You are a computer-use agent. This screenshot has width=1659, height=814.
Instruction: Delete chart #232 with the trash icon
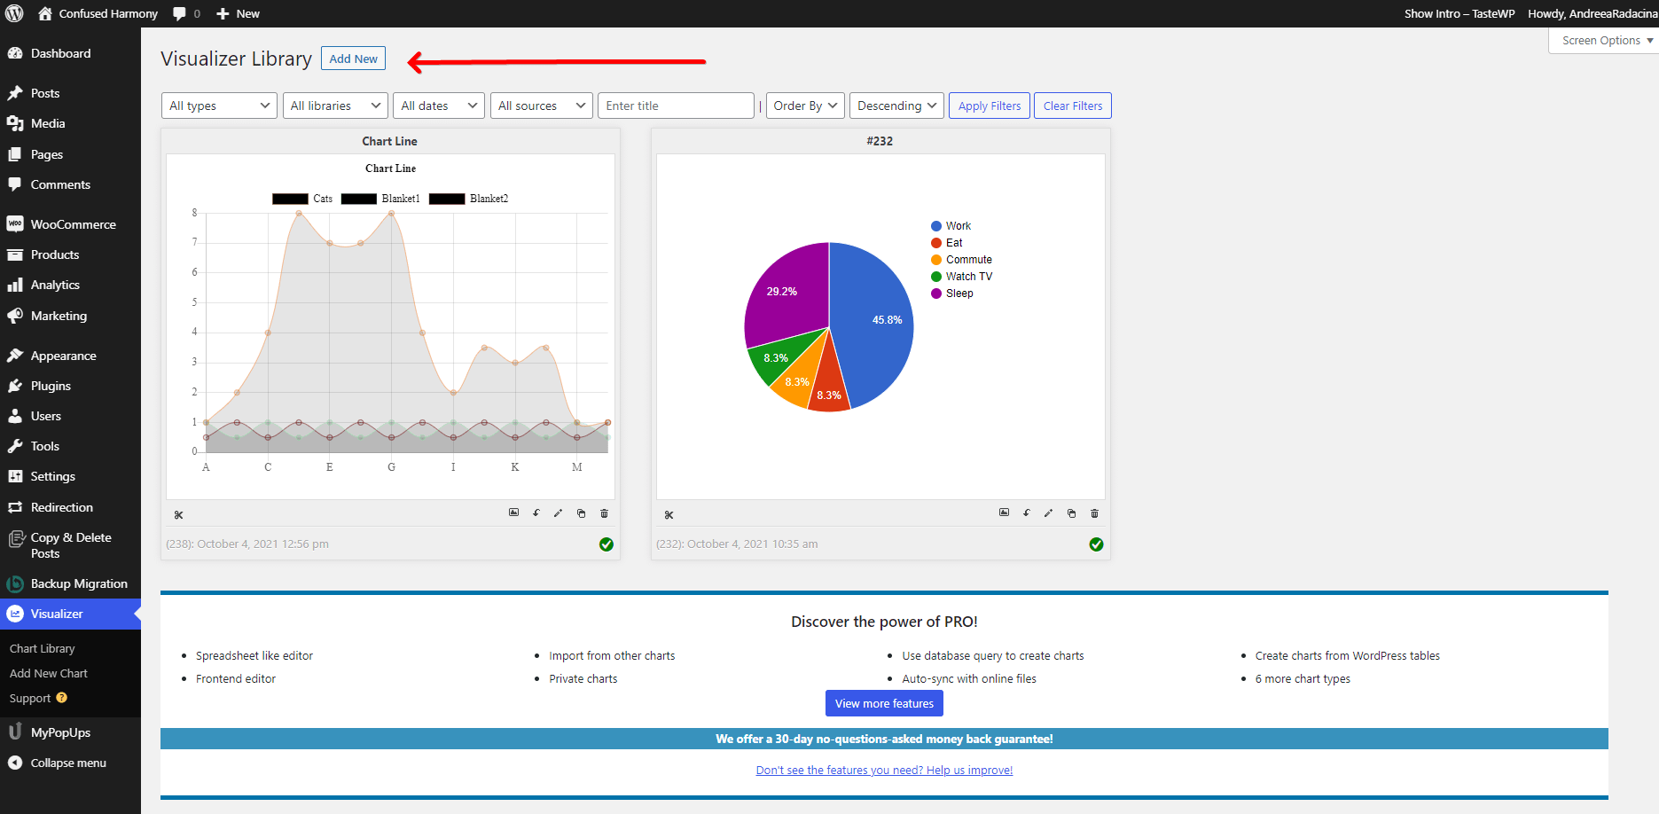pos(1094,513)
